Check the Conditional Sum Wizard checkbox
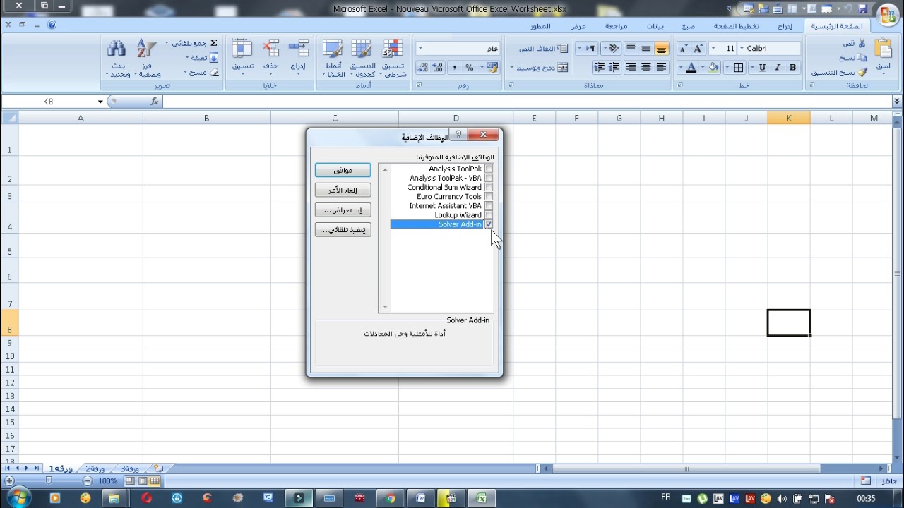Image resolution: width=904 pixels, height=508 pixels. click(489, 187)
